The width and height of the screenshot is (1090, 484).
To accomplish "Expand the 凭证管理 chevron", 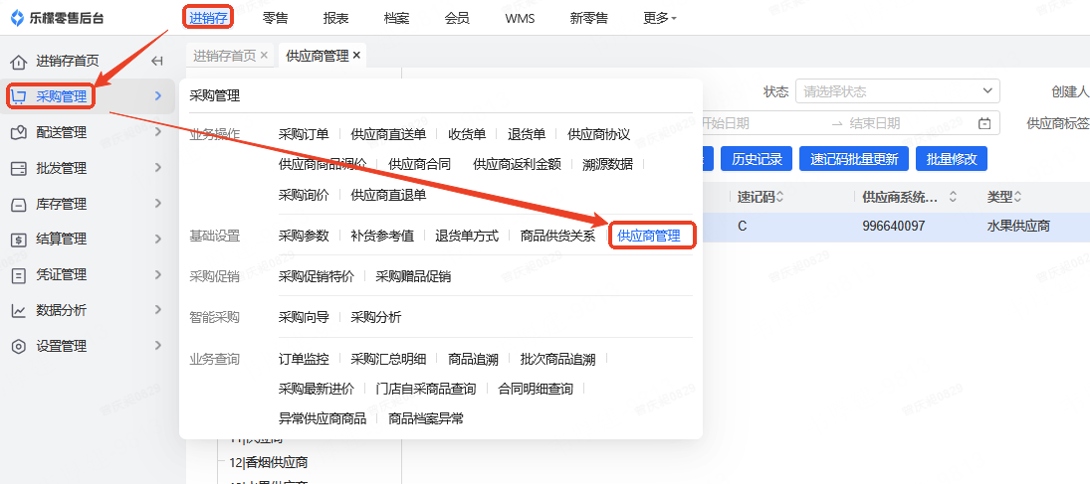I will 158,274.
